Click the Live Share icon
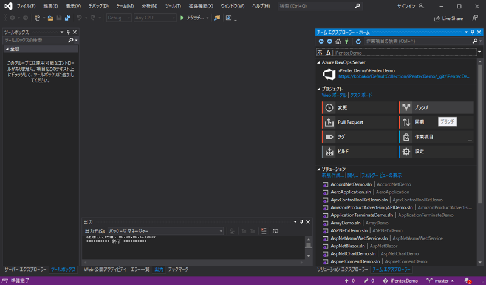 coord(437,19)
